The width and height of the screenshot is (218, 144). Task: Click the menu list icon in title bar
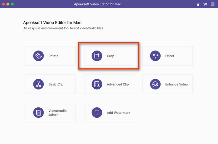pos(213,4)
